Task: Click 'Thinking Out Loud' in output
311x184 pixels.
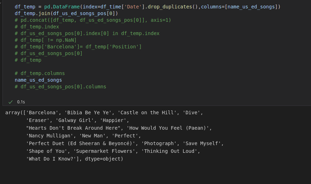Action: 169,151
